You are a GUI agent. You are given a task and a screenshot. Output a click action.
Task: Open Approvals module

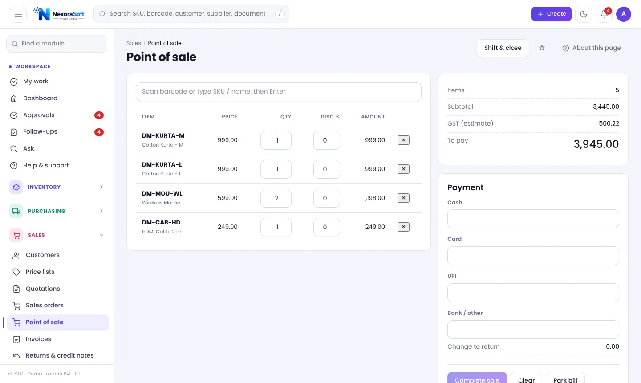pyautogui.click(x=57, y=115)
